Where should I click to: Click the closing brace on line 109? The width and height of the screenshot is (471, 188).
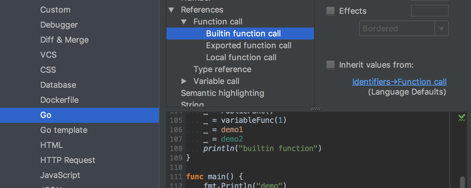point(188,158)
